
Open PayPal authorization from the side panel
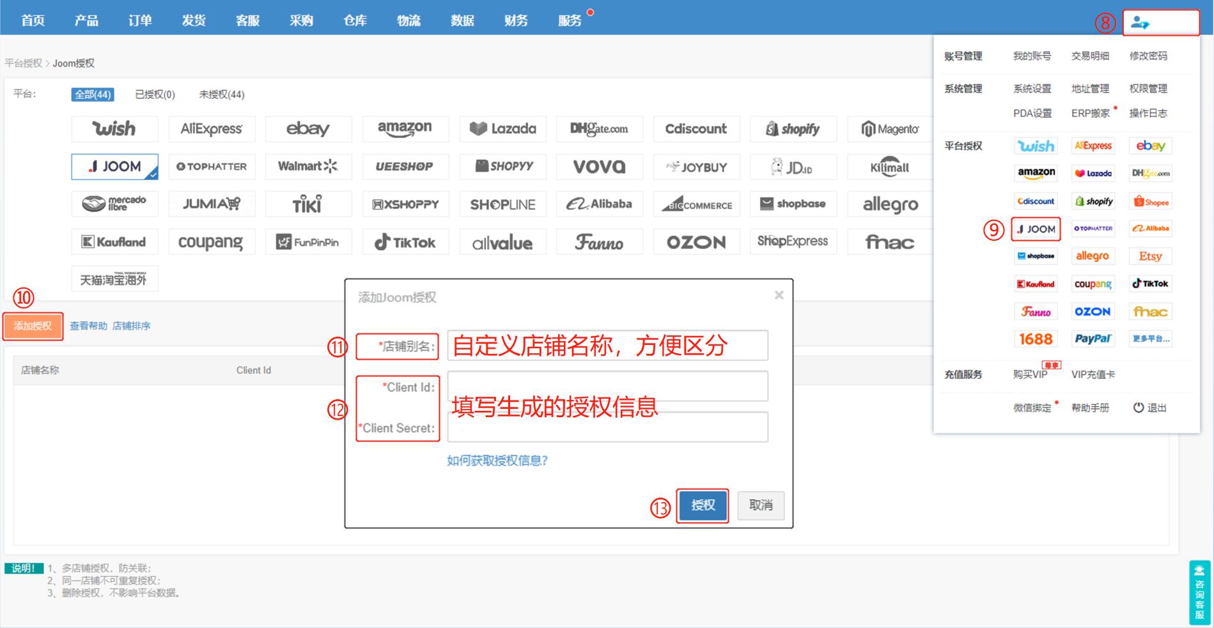coord(1093,339)
